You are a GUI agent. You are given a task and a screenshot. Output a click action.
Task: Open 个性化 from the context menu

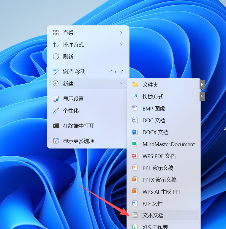71,110
